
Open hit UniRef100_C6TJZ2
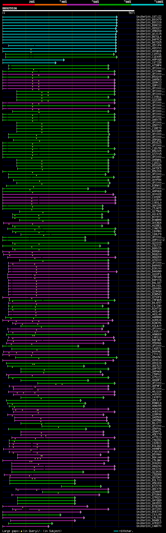[x=149, y=17]
